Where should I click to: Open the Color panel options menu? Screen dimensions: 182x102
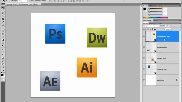click(x=180, y=5)
